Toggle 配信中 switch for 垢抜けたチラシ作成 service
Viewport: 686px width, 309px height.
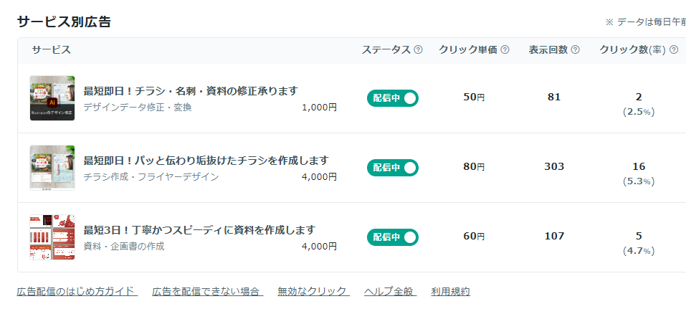click(393, 168)
